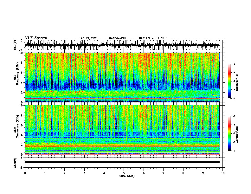Click time-axis tick label "4"

(x=104, y=173)
